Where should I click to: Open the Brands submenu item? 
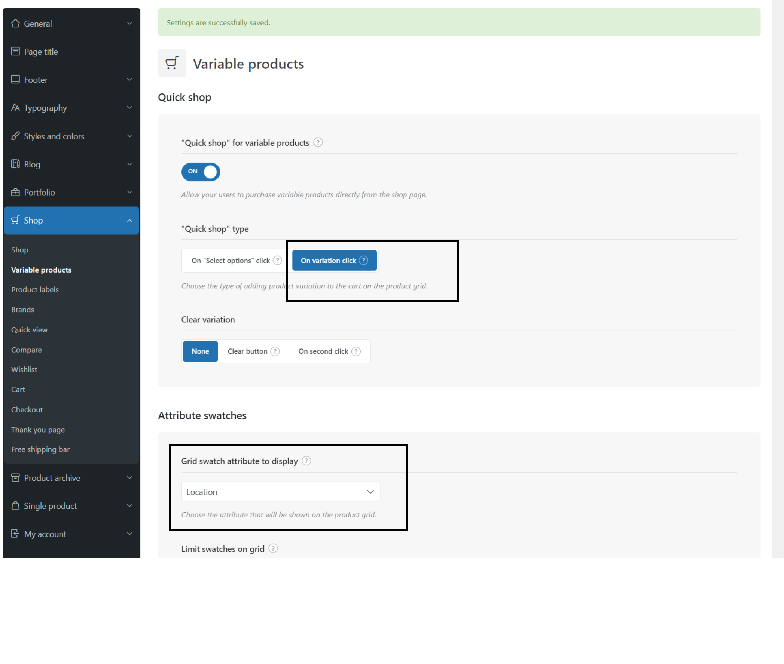point(22,310)
